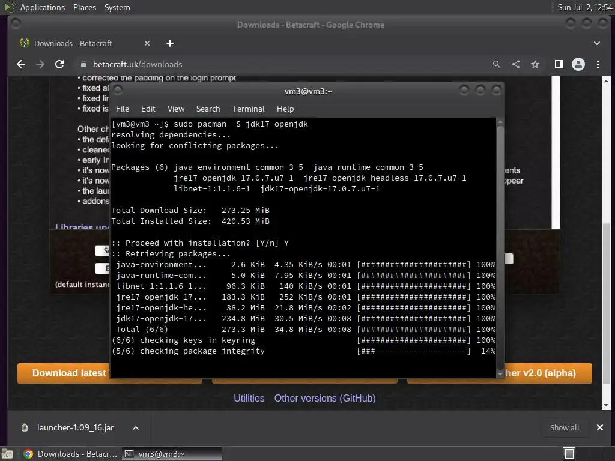Open Chrome profile avatar

coord(578,64)
